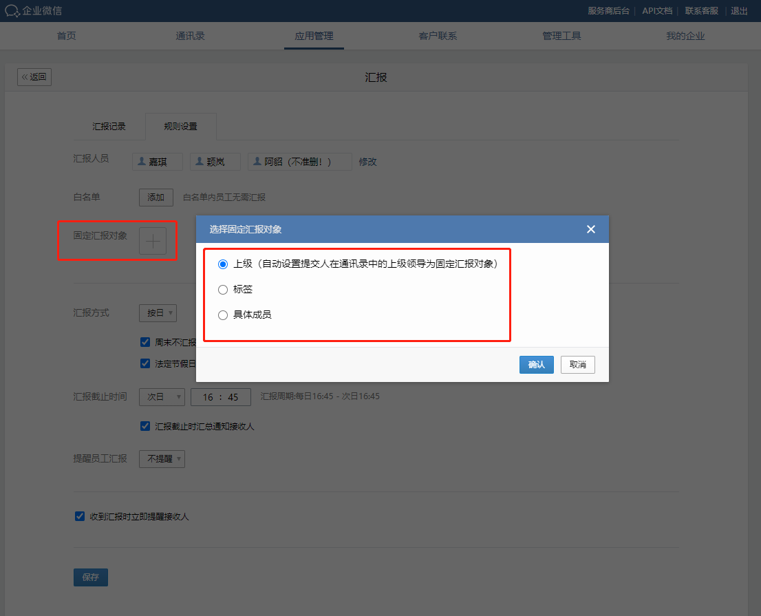Click the 汇报周期:每日16:45 - 次日16:45 text

click(320, 396)
